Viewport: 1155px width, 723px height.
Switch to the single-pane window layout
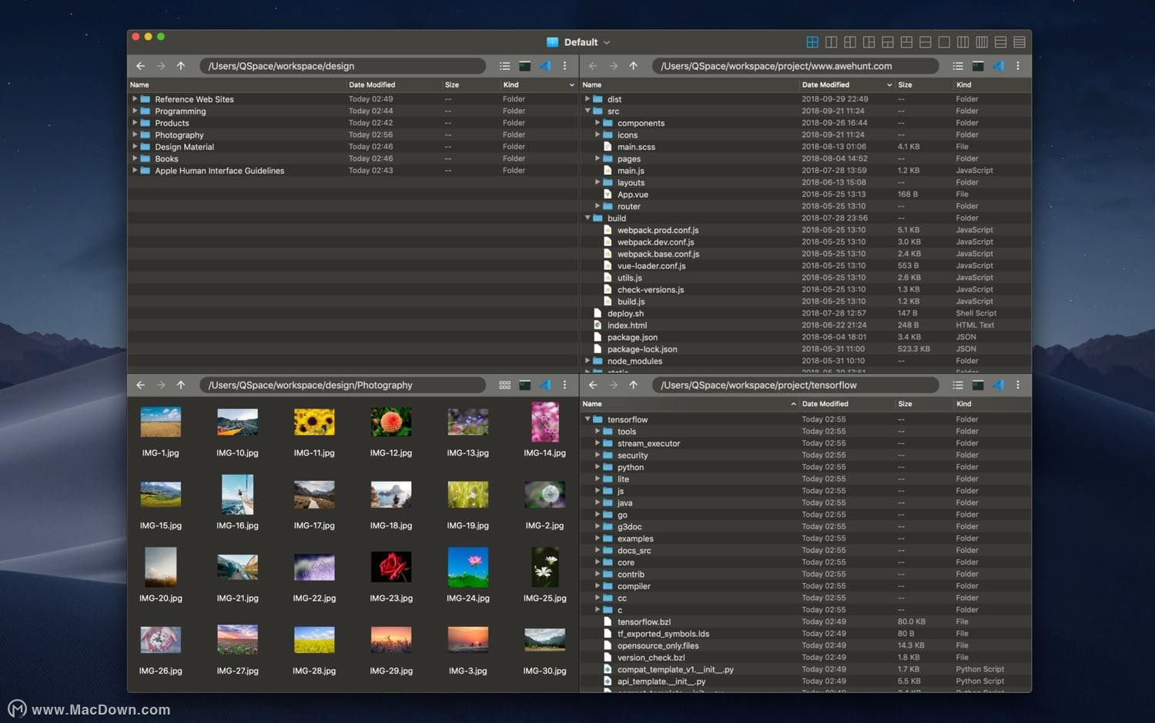pyautogui.click(x=944, y=42)
